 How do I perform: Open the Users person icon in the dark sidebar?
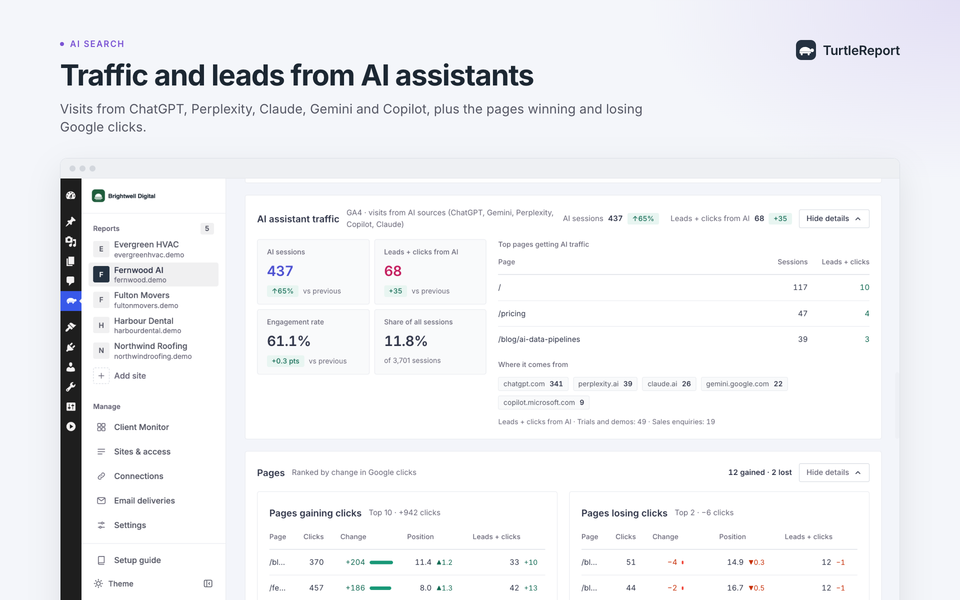(x=70, y=367)
